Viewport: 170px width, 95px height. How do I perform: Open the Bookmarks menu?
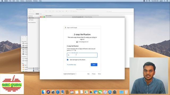pos(29,1)
